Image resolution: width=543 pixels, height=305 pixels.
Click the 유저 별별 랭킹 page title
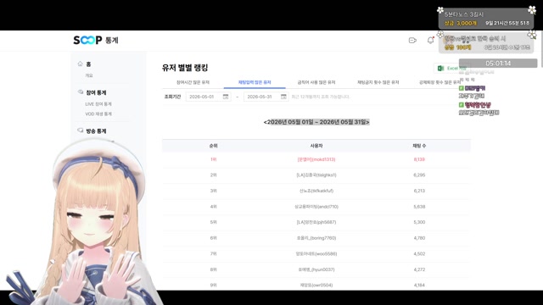click(x=185, y=68)
